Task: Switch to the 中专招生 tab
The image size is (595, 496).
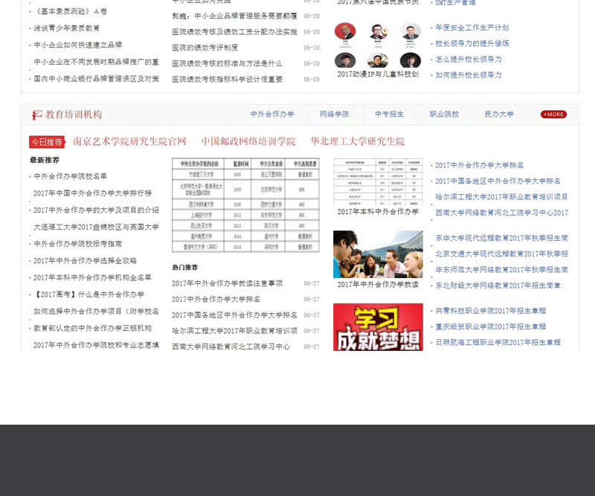Action: [389, 115]
